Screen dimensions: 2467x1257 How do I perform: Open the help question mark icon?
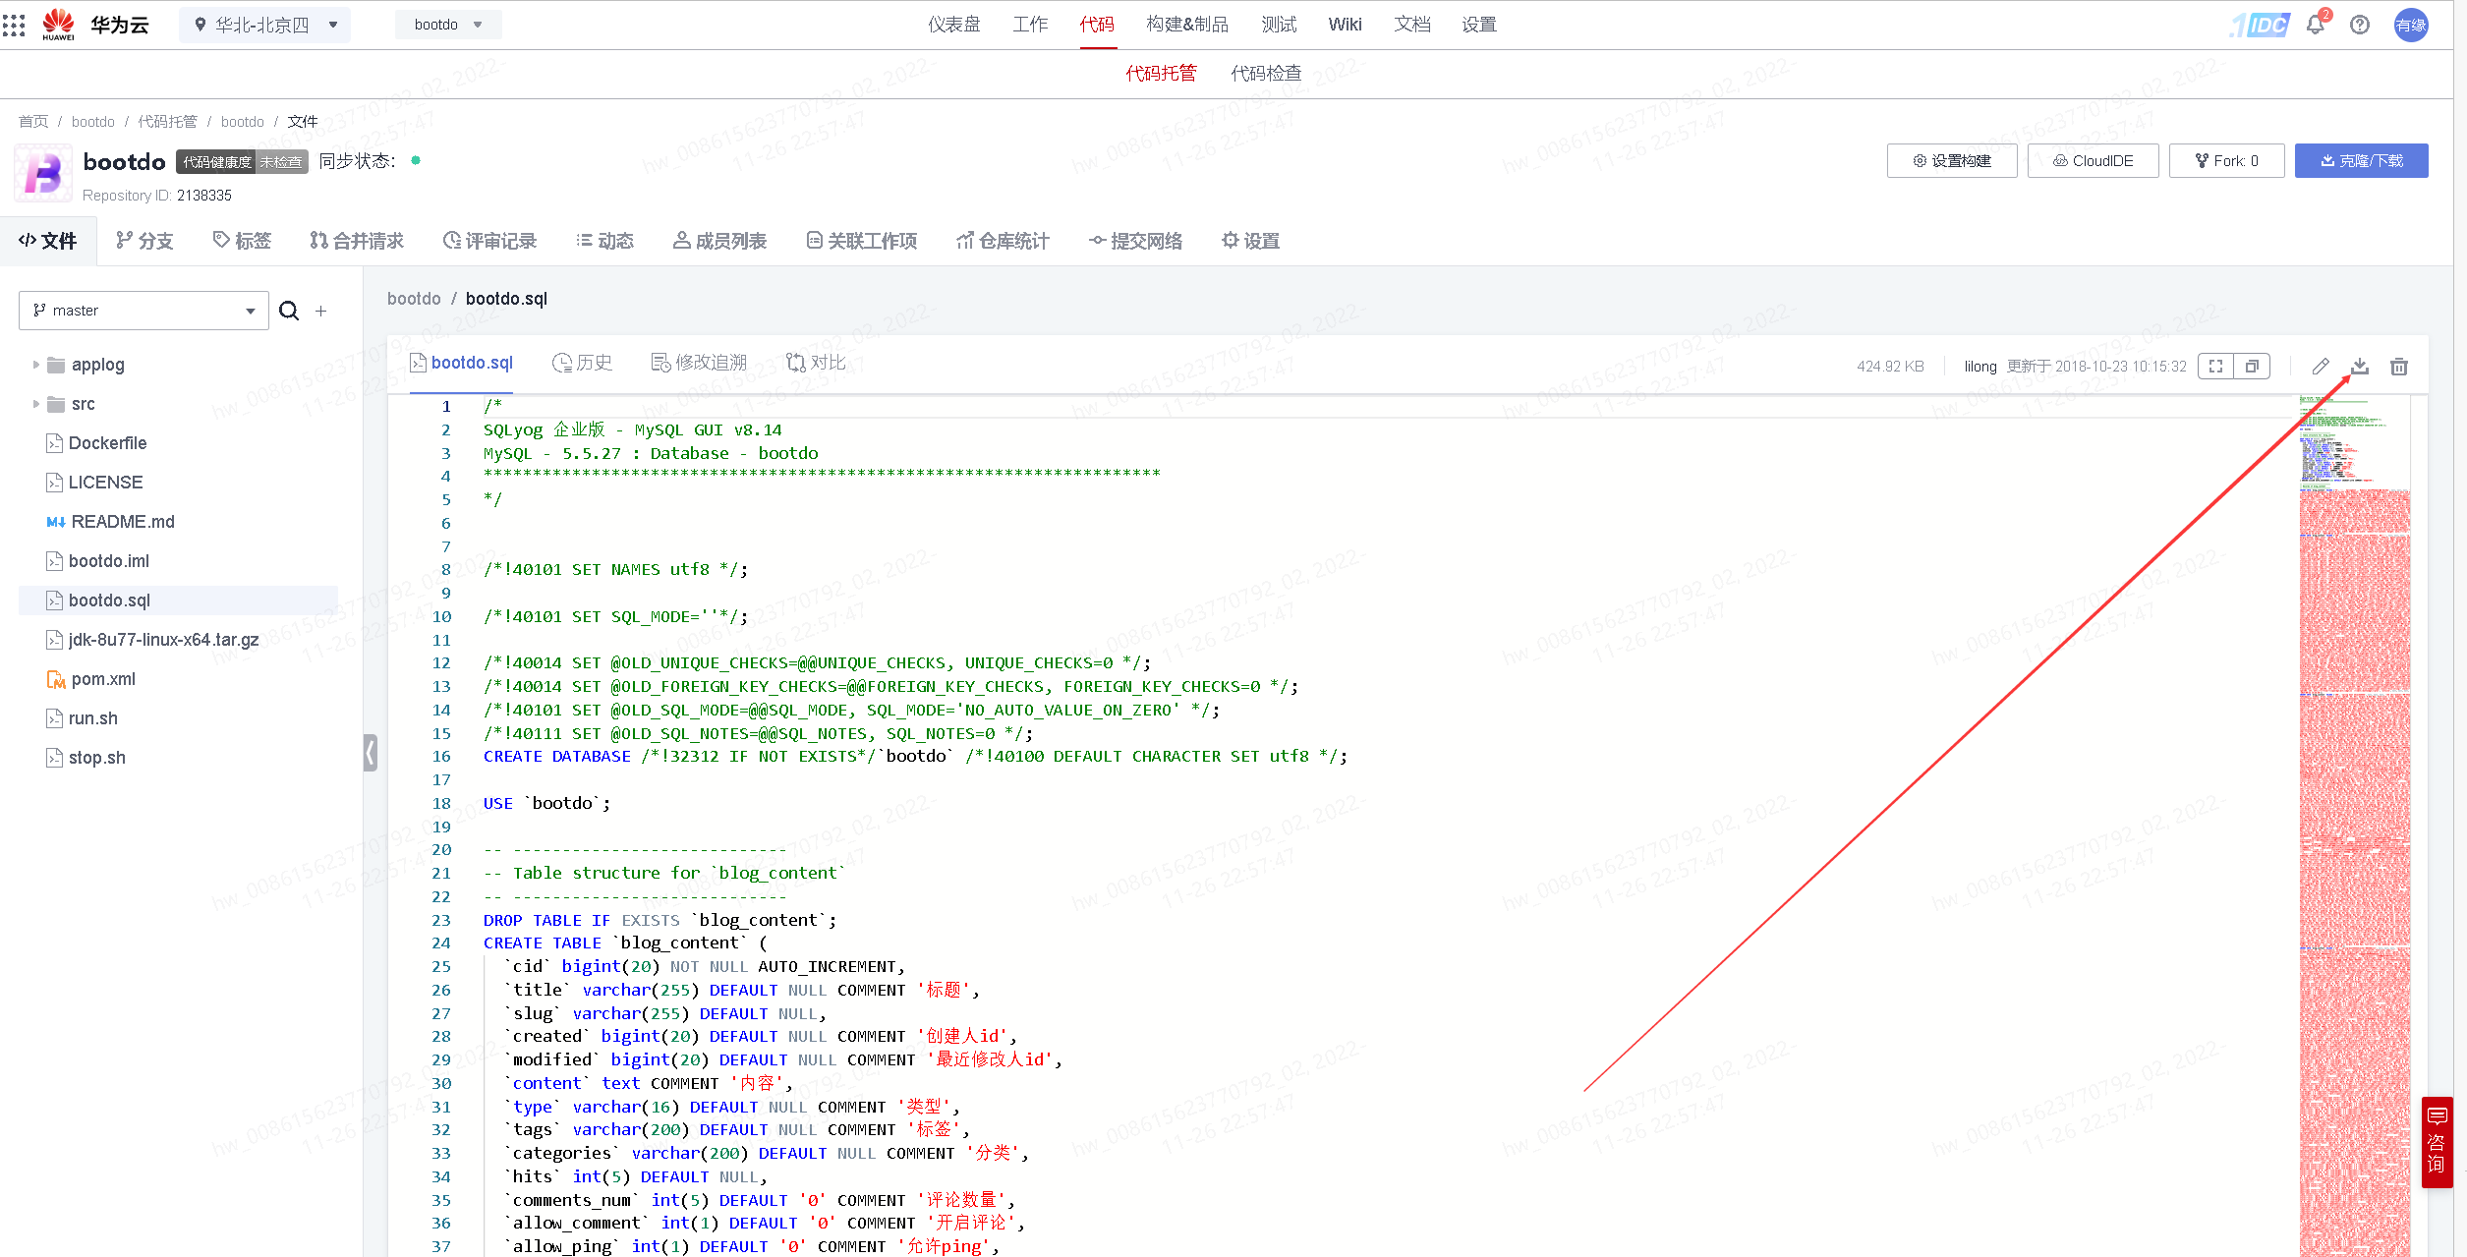[x=2359, y=25]
